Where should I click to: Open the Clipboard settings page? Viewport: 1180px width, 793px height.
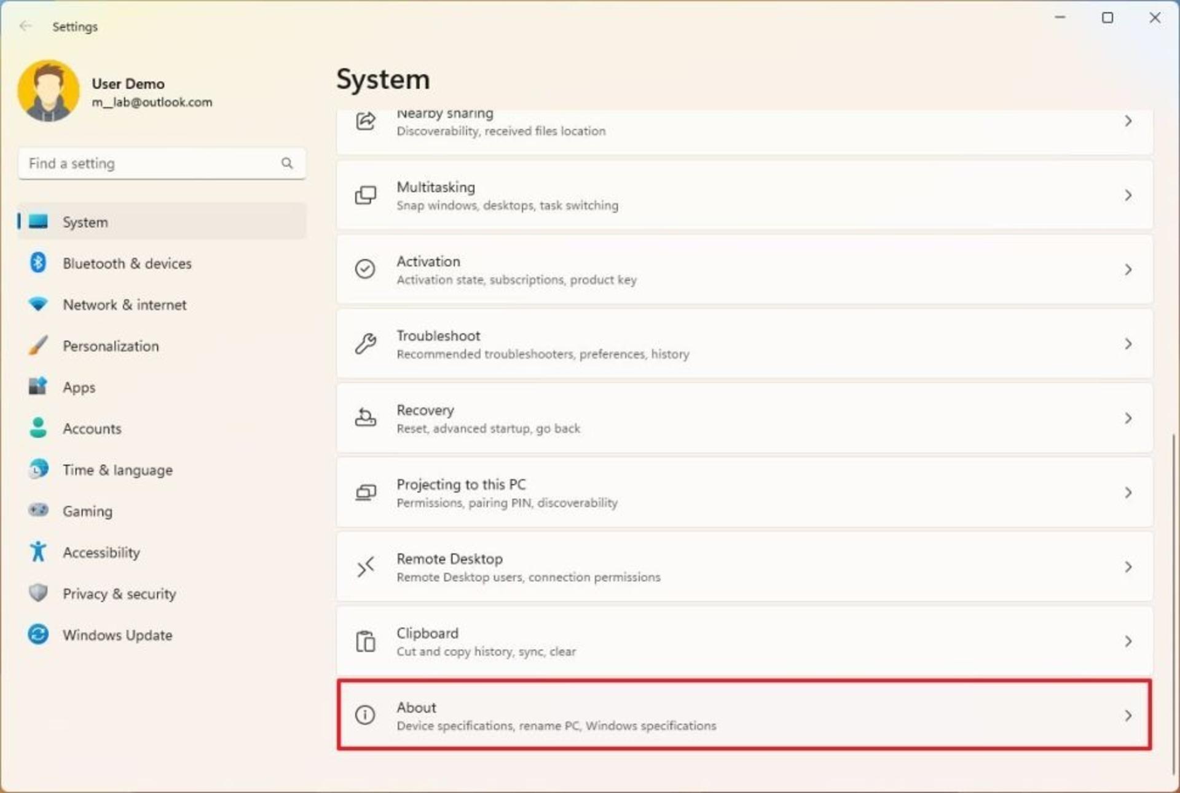click(x=744, y=641)
